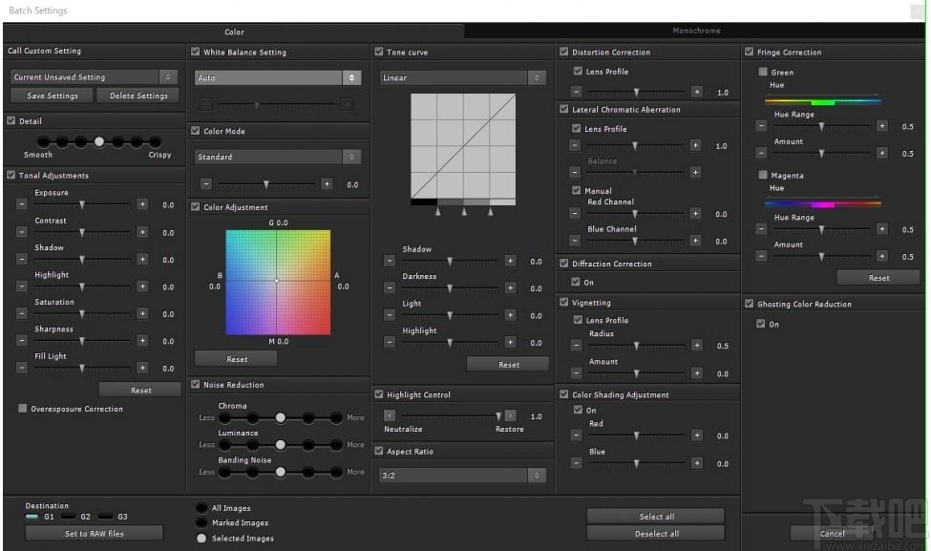
Task: Open the Aspect Ratio 3:2 dropdown
Action: [463, 476]
